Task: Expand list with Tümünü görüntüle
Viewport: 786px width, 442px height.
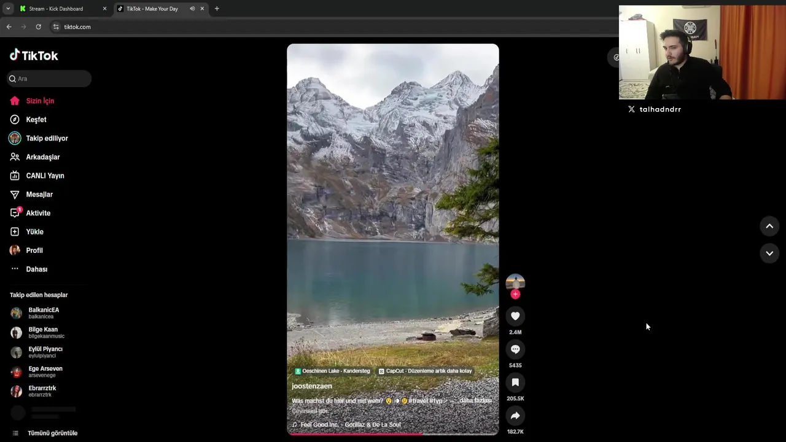Action: 52,433
